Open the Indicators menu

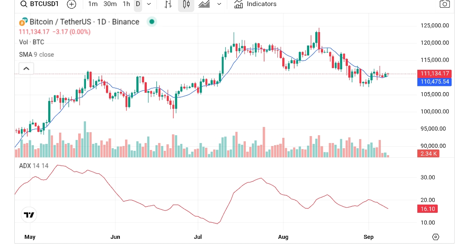[255, 4]
